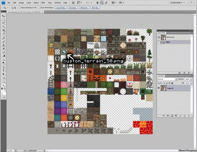The width and height of the screenshot is (197, 152).
Task: Toggle lock position
Action: [169, 83]
